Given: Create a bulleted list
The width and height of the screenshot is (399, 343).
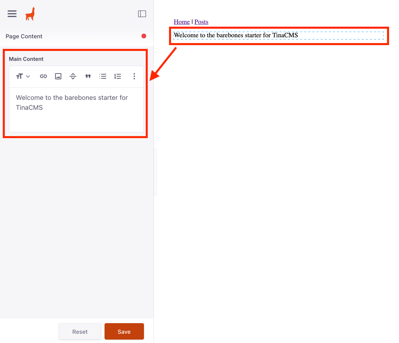Looking at the screenshot, I should pos(102,76).
